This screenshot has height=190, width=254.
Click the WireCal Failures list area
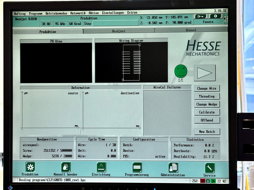[167, 113]
